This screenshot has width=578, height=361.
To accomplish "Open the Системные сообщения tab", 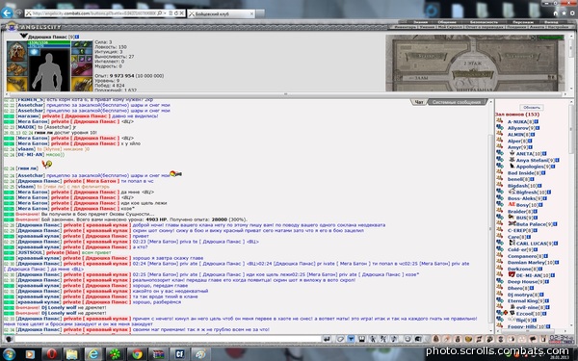I will (x=457, y=102).
